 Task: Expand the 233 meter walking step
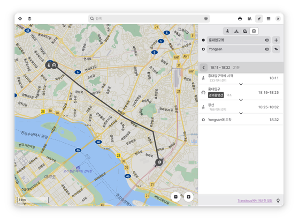click(241, 84)
